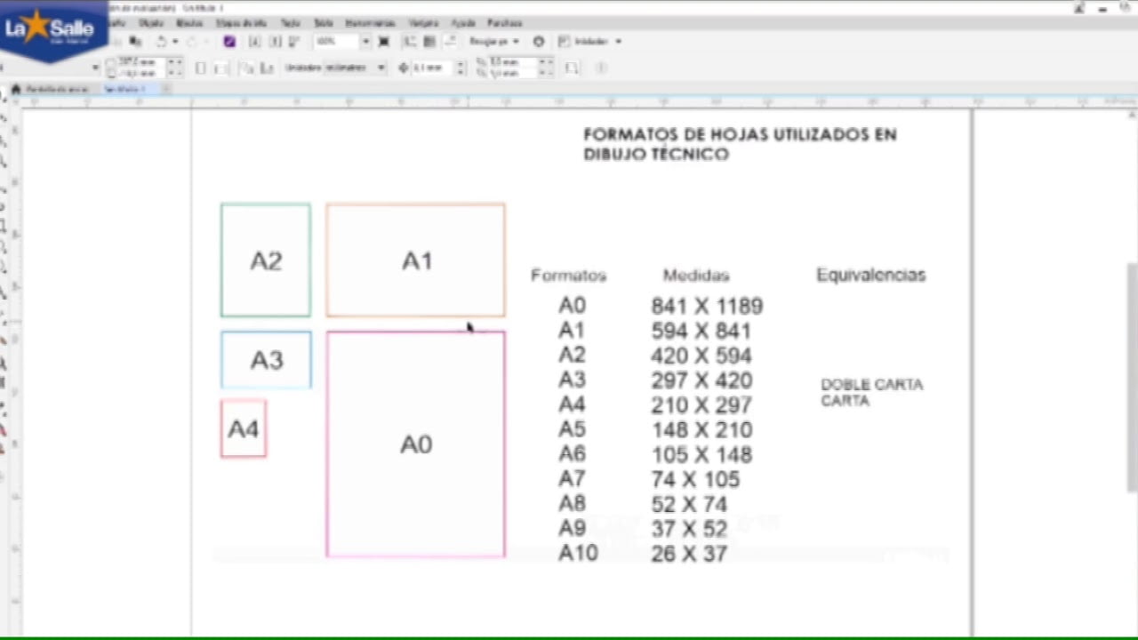Open the Encajar en snap dropdown

493,42
